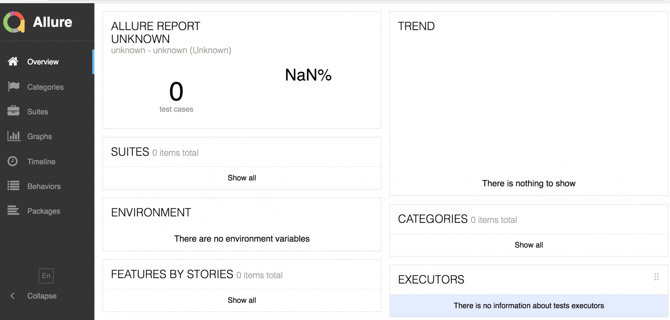The width and height of the screenshot is (670, 320).
Task: Click the Collapse label in the sidebar
Action: tap(42, 296)
